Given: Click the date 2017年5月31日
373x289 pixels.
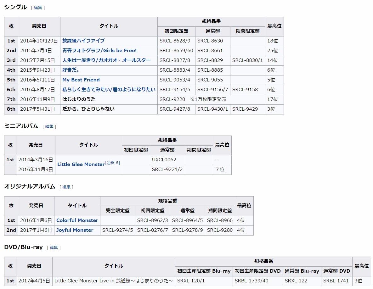Looking at the screenshot, I should [x=37, y=109].
